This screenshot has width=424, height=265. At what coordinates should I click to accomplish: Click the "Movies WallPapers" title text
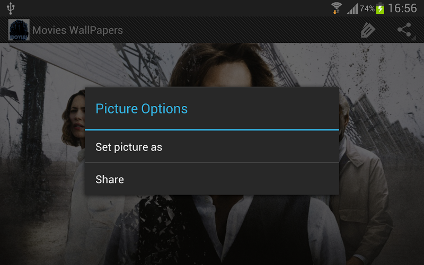coord(77,30)
